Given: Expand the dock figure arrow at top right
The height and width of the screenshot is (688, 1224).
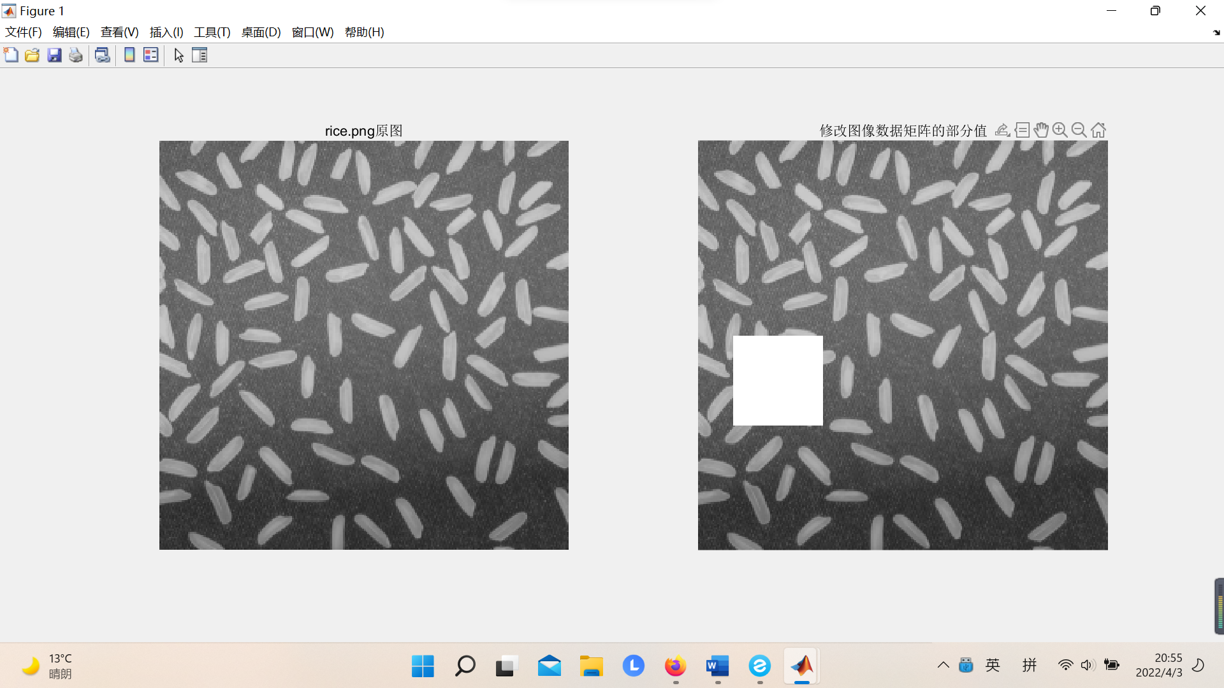Looking at the screenshot, I should [x=1216, y=32].
